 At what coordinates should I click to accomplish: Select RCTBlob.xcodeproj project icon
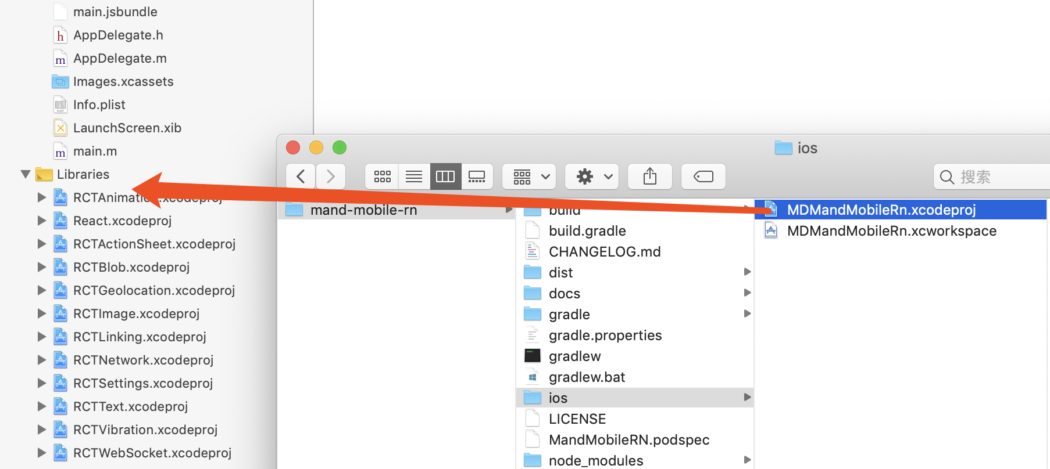point(60,267)
